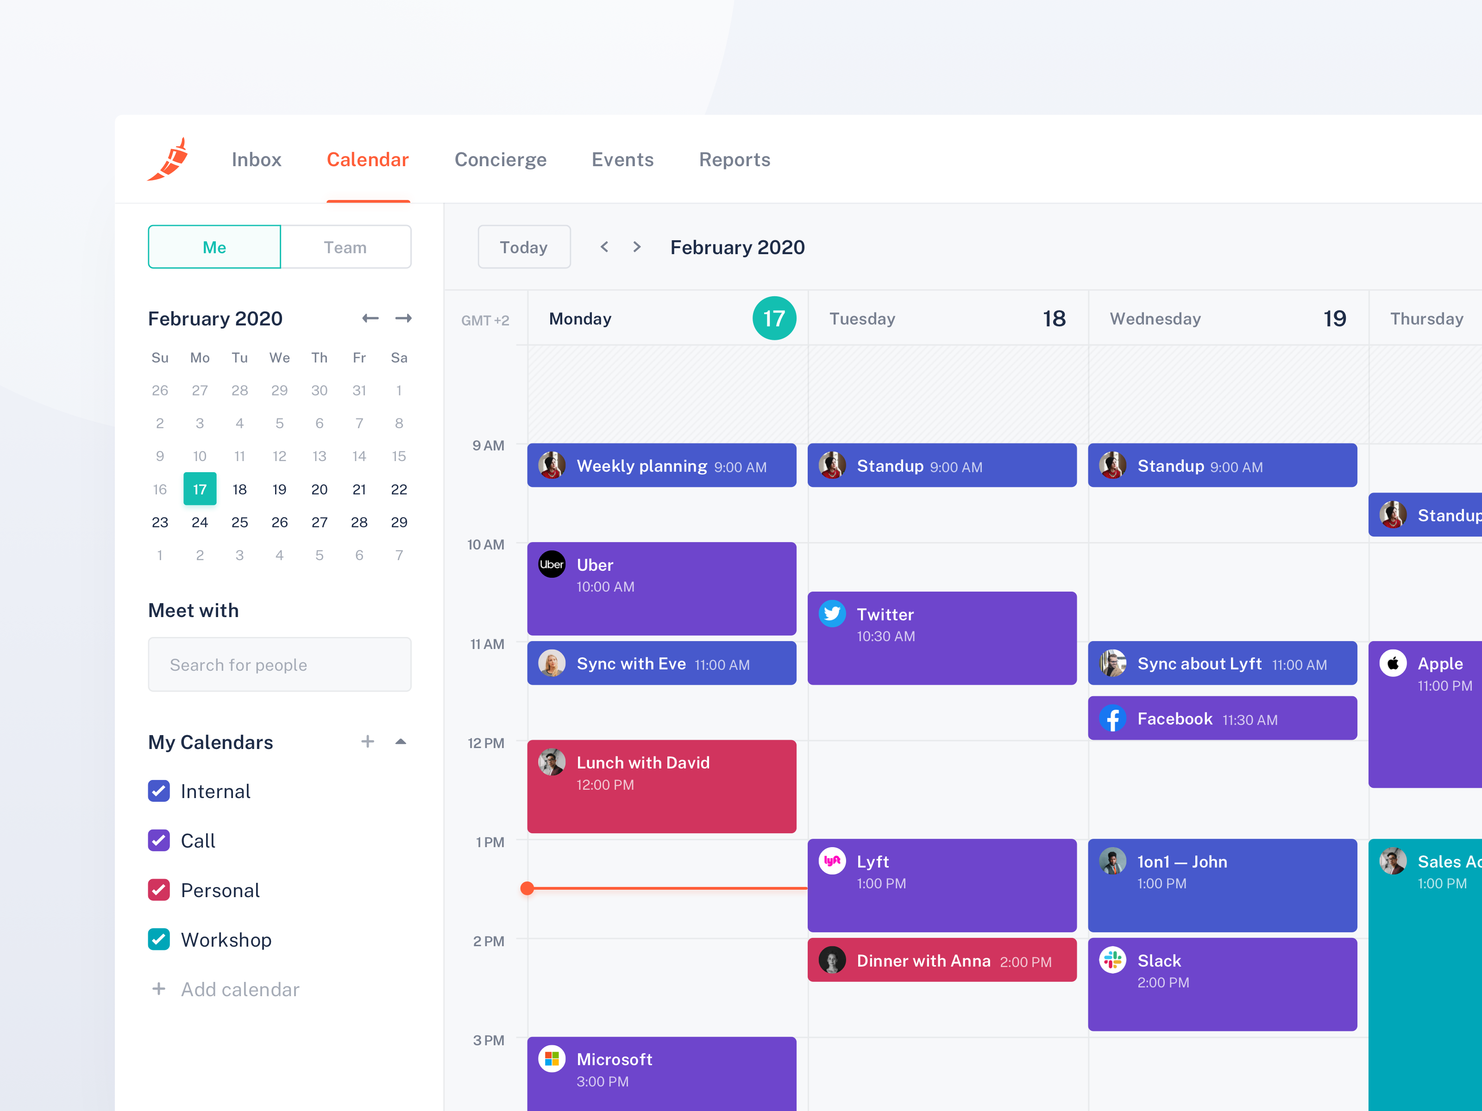This screenshot has height=1111, width=1482.
Task: Click David's avatar on Lunch with David
Action: pos(552,762)
